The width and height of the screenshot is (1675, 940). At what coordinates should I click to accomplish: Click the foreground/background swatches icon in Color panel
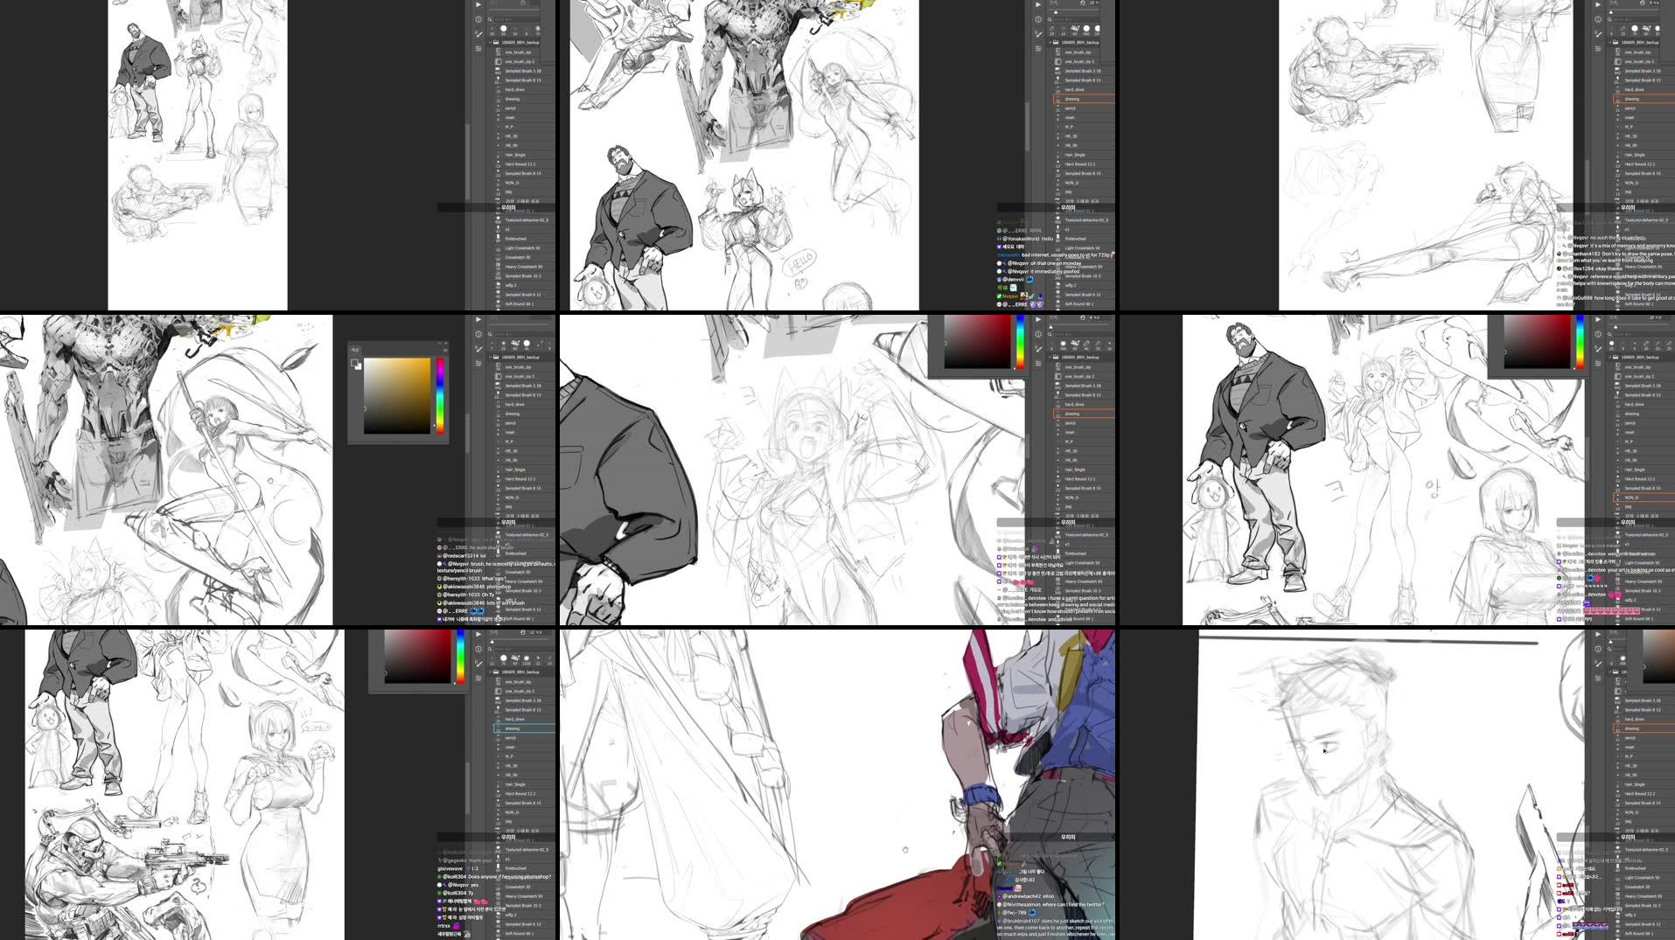(356, 365)
